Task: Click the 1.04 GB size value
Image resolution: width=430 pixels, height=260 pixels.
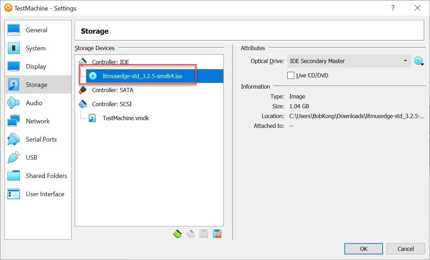Action: coord(299,106)
